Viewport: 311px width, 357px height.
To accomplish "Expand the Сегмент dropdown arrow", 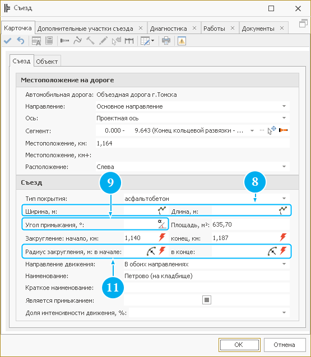I will click(252, 131).
